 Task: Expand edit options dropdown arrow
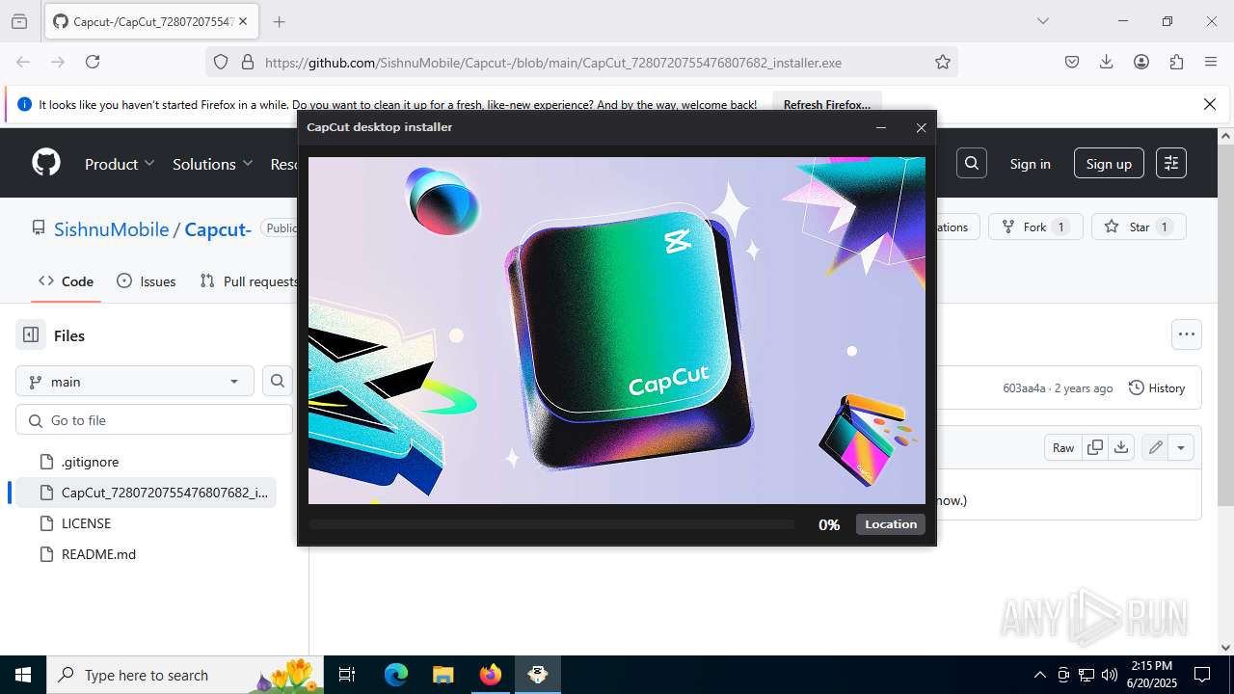pos(1181,447)
